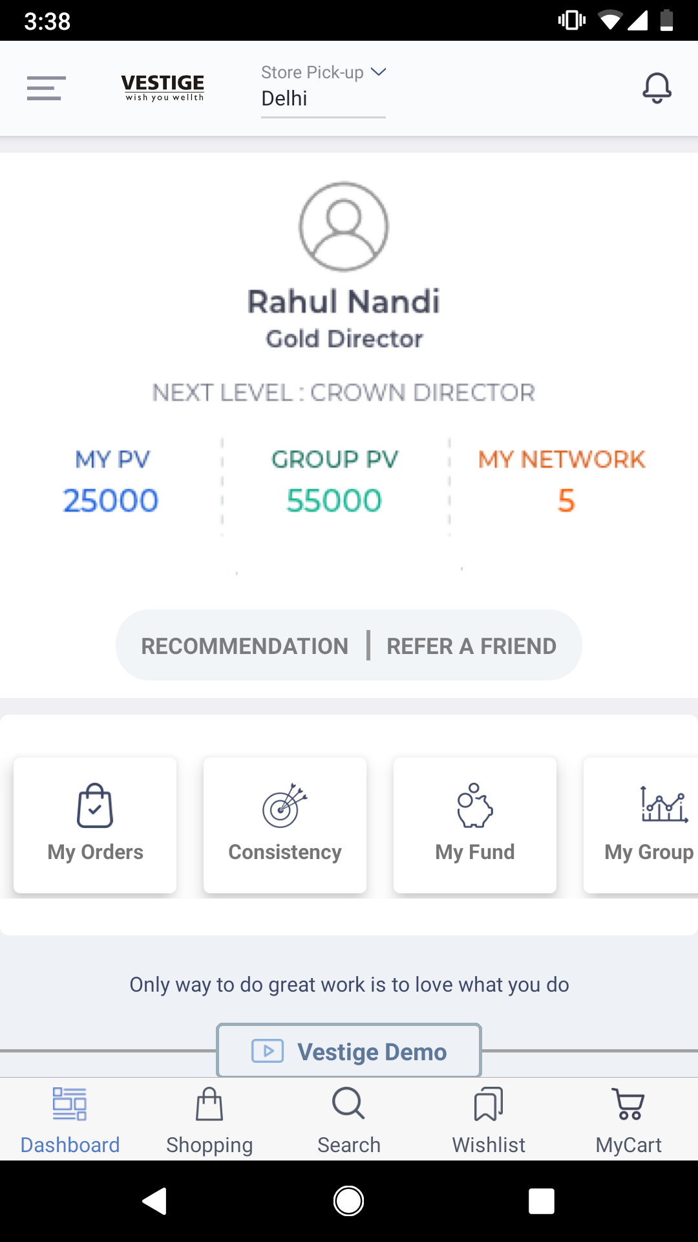Image resolution: width=698 pixels, height=1242 pixels.
Task: Open My Orders shopping bag card
Action: tap(95, 825)
